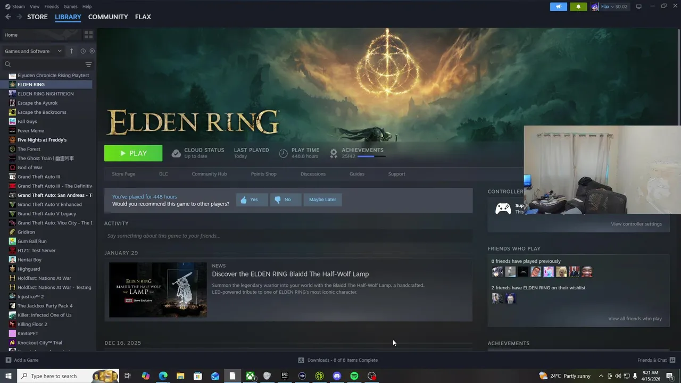Choose No for game recommendation
Viewport: 681px width, 383px height.
285,199
